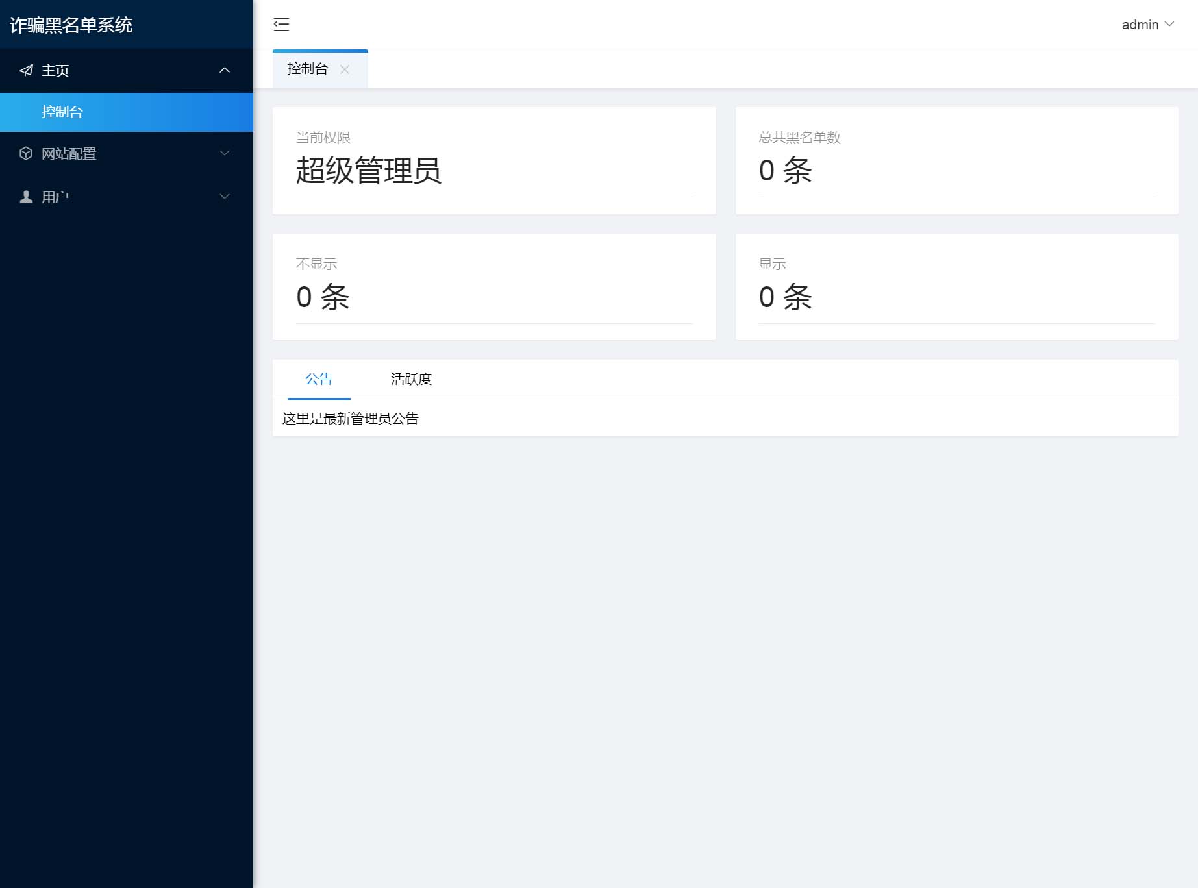Viewport: 1198px width, 888px height.
Task: Open the admin account menu
Action: [x=1140, y=24]
